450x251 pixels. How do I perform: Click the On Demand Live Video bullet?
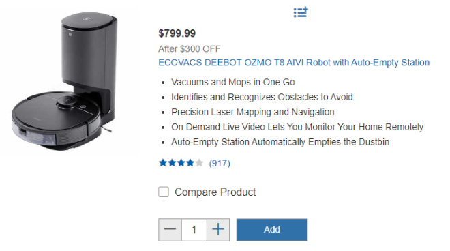pyautogui.click(x=297, y=127)
